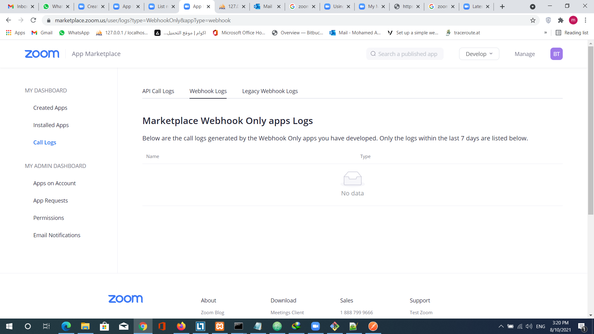Switch to the API Call Logs tab
Viewport: 594px width, 334px height.
pos(158,91)
